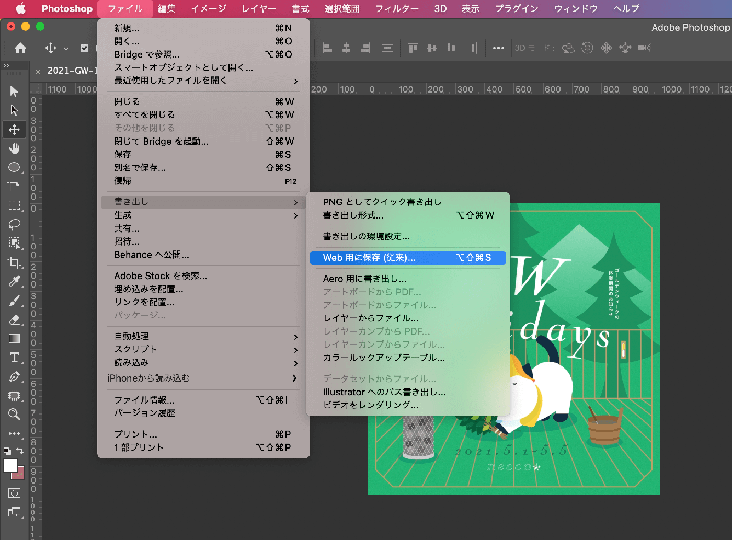This screenshot has width=732, height=540.
Task: Choose 別名で保存... in File menu
Action: point(203,168)
